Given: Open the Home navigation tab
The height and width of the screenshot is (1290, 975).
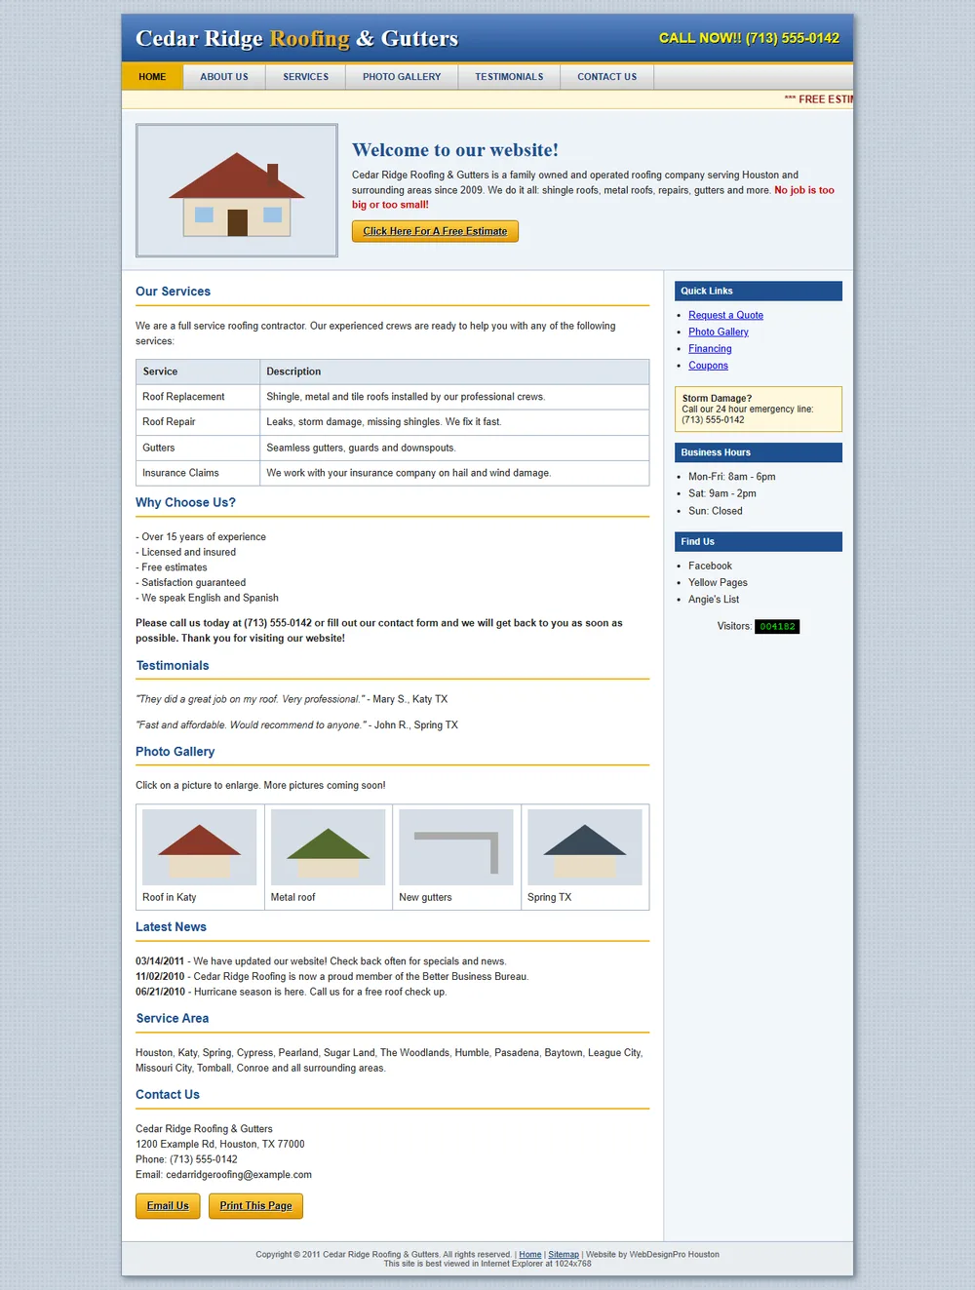Looking at the screenshot, I should tap(152, 77).
